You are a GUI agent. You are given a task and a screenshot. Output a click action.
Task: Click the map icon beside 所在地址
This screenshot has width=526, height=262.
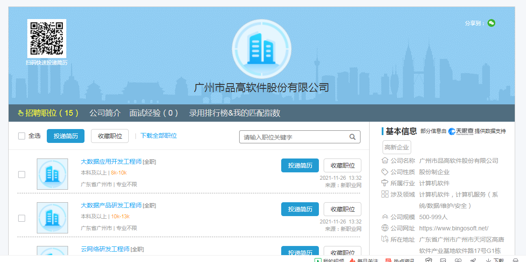click(385, 239)
